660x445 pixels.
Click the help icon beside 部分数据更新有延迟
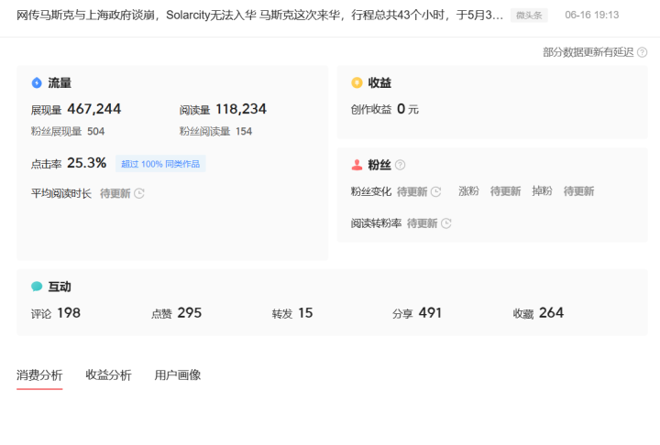(x=642, y=52)
